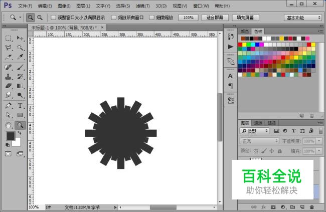Open the 文件(F) menu
The image size is (326, 212).
(25, 6)
